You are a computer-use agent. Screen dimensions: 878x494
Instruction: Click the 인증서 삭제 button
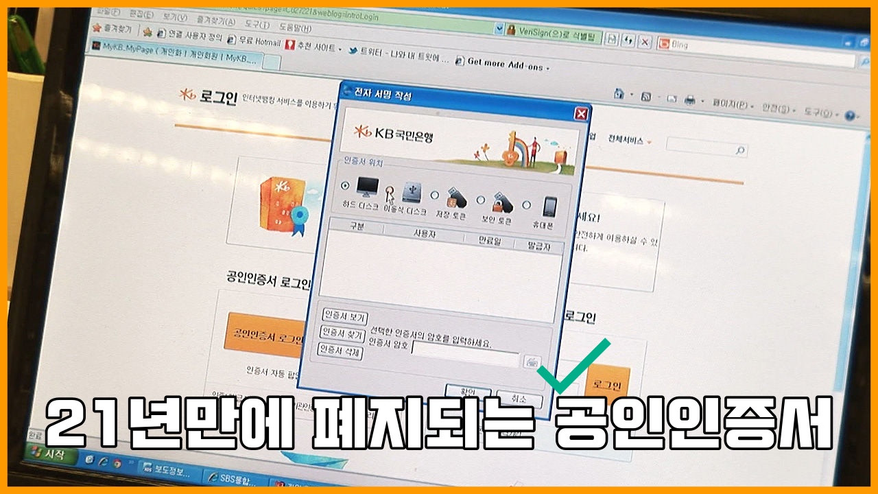[340, 351]
